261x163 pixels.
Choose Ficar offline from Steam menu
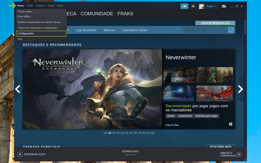tap(25, 17)
